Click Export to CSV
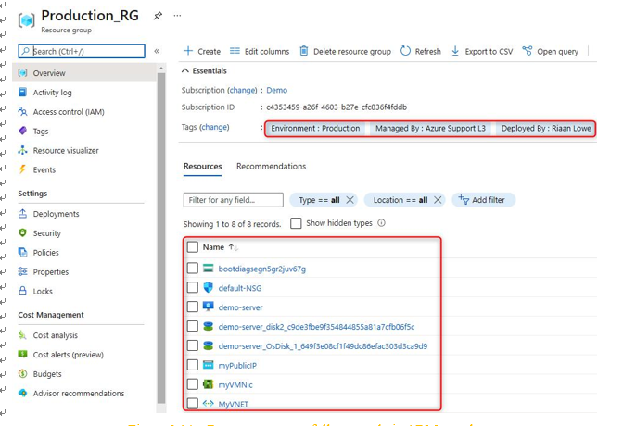 (x=482, y=51)
